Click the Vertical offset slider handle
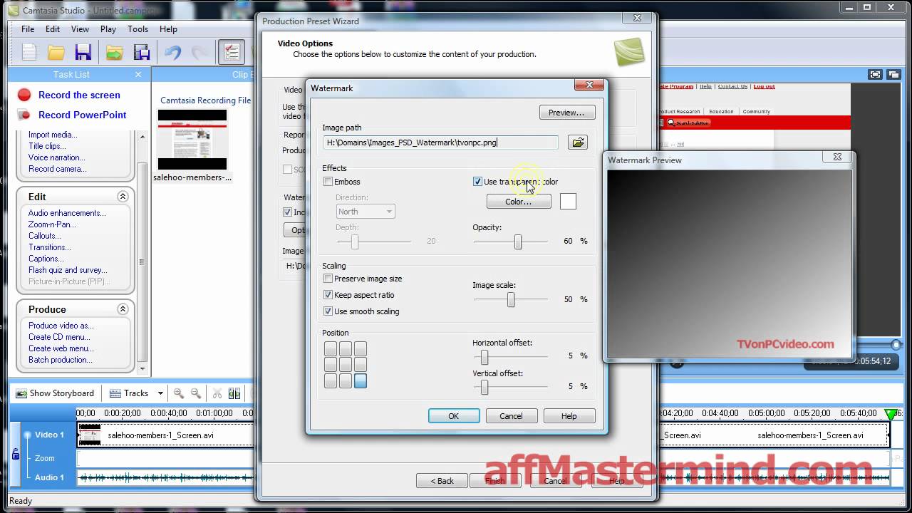This screenshot has height=513, width=912. (484, 387)
